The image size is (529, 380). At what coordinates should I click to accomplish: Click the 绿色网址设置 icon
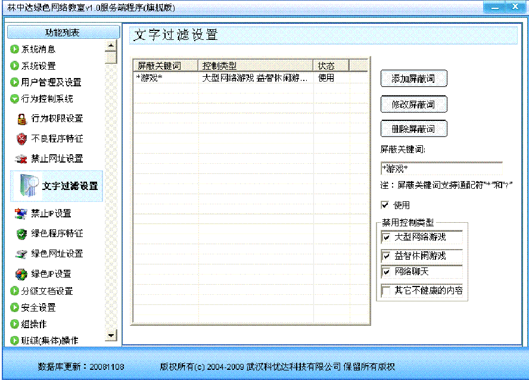22,254
